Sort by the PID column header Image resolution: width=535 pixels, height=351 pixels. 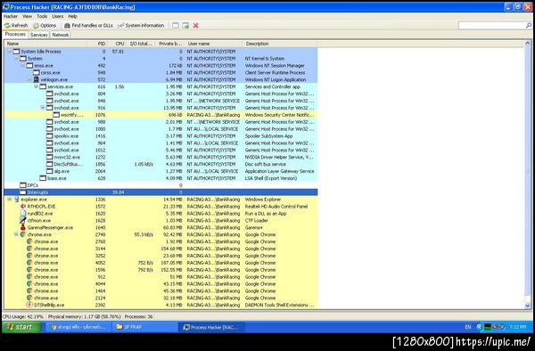pyautogui.click(x=97, y=44)
